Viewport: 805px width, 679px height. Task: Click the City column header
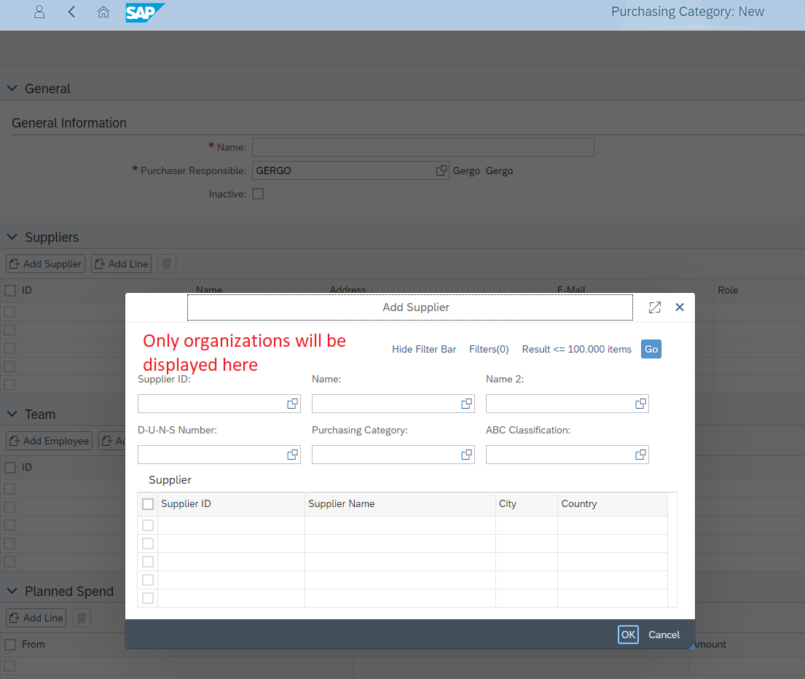pos(527,504)
